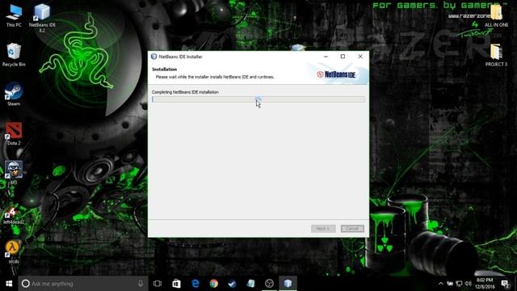
Task: Open Windows Store from taskbar
Action: point(176,284)
